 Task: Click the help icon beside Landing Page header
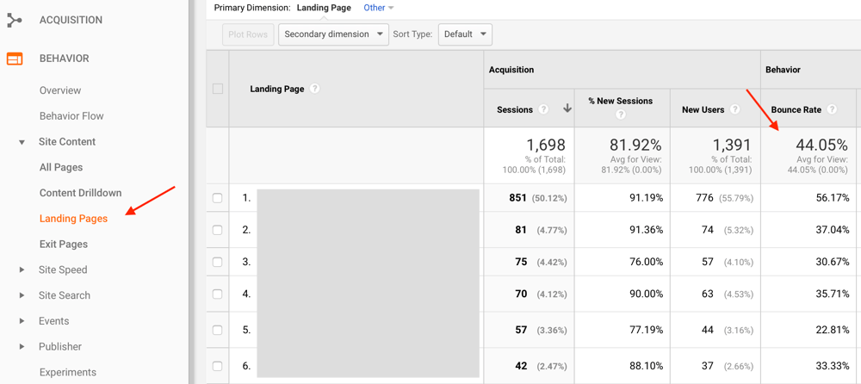pos(315,89)
